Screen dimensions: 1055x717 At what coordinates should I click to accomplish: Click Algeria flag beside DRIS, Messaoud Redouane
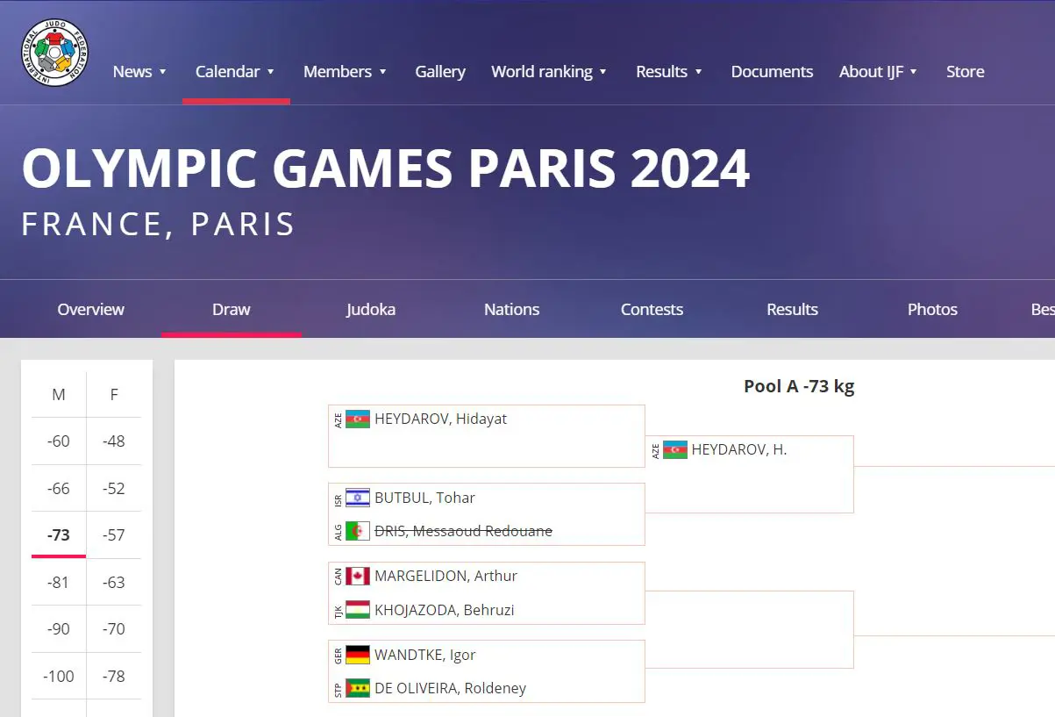pos(358,531)
